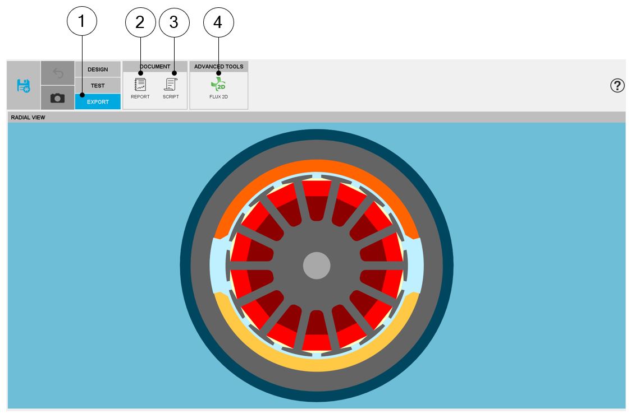The image size is (631, 414).
Task: Take a snapshot with the camera icon
Action: pyautogui.click(x=58, y=97)
